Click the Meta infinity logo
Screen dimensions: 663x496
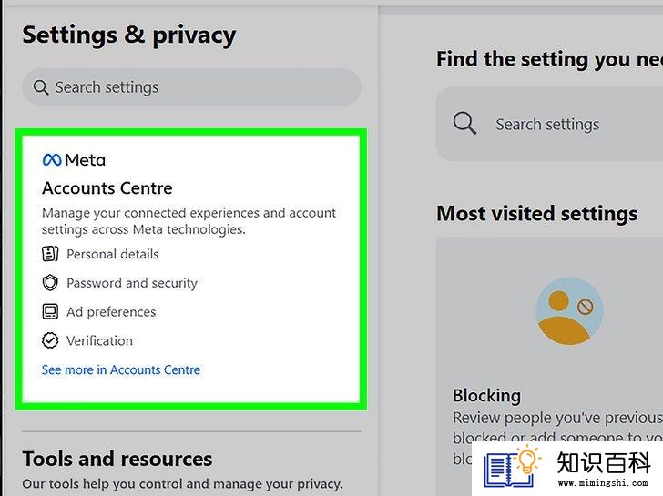point(52,159)
